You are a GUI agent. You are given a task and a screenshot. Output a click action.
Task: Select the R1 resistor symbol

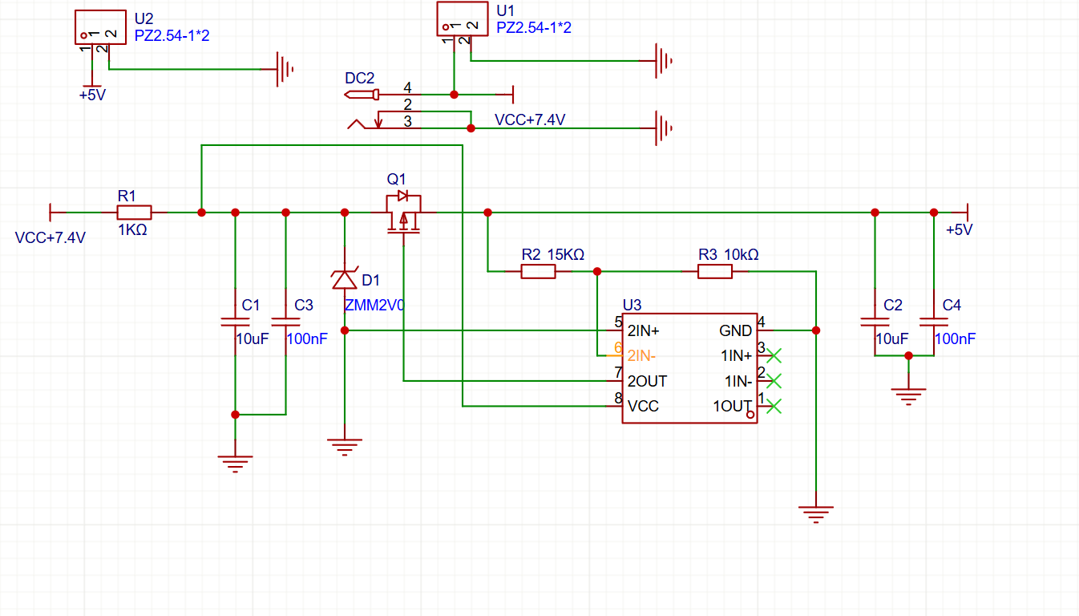(x=135, y=213)
